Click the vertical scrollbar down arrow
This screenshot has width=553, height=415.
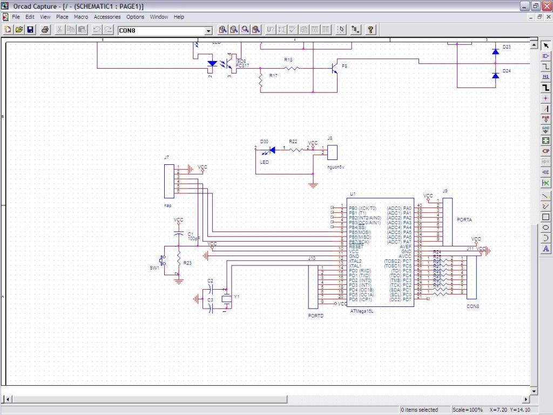pyautogui.click(x=534, y=391)
